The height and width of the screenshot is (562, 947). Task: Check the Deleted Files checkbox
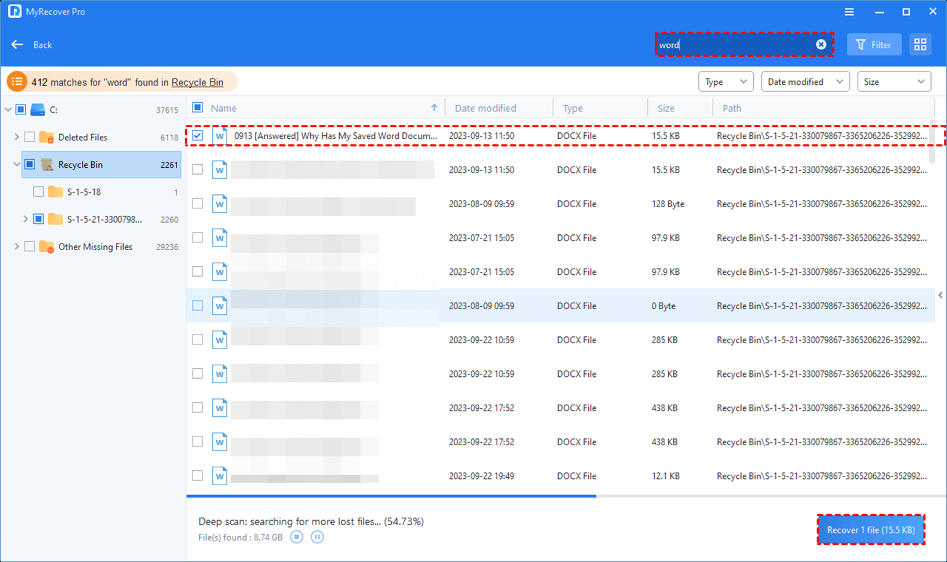tap(30, 137)
